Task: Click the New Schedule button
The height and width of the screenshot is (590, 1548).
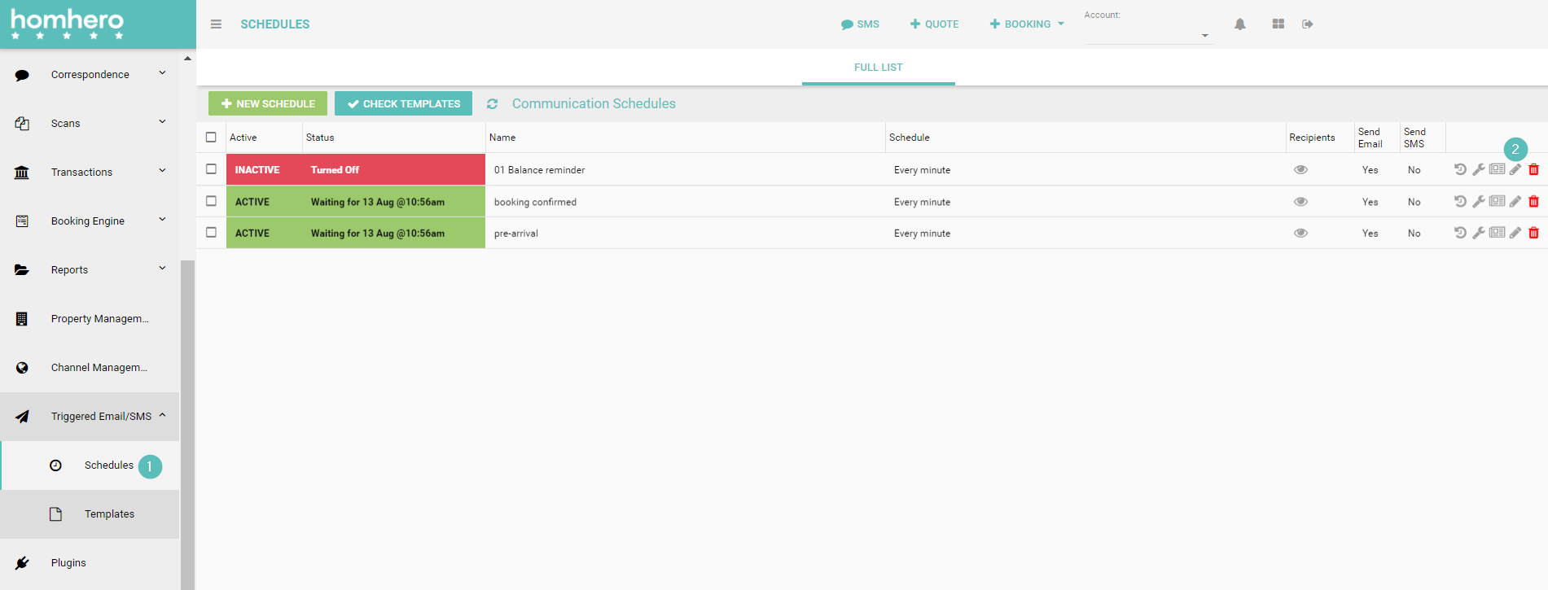Action: pos(268,104)
